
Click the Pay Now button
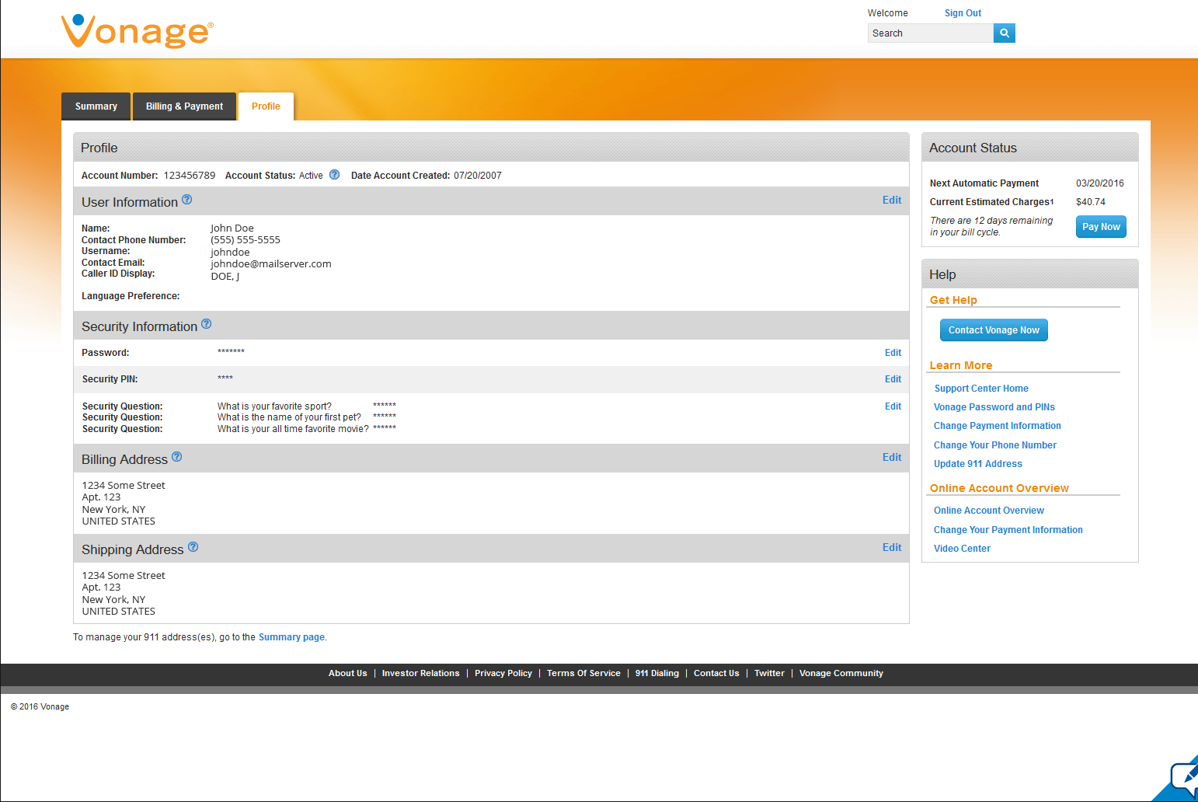tap(1101, 227)
